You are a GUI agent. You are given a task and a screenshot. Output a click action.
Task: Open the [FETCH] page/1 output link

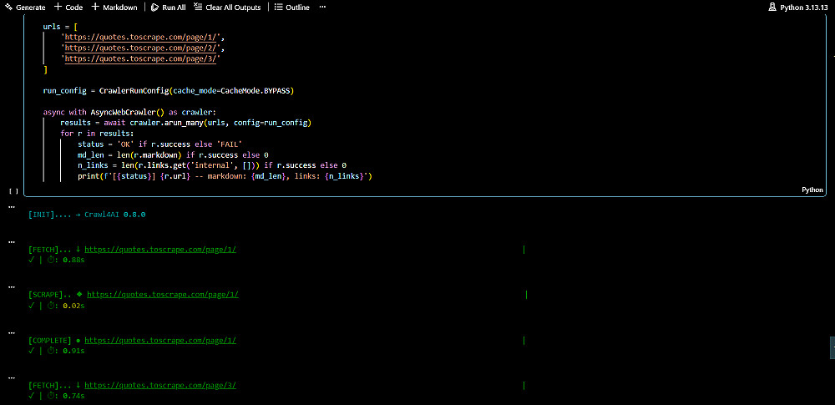point(160,249)
